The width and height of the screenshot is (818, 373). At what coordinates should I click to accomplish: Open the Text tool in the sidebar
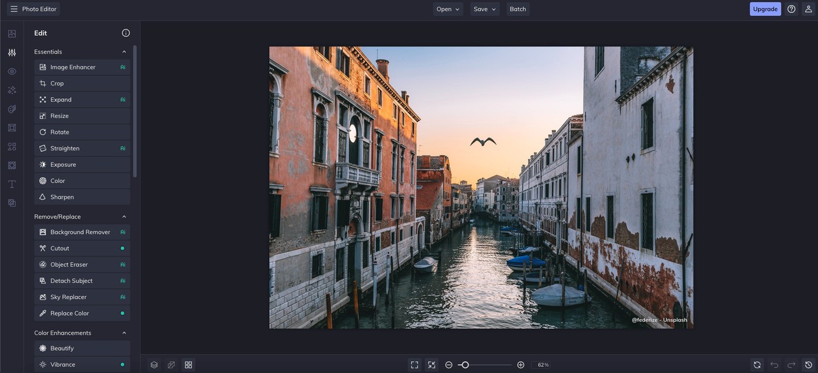click(x=12, y=184)
